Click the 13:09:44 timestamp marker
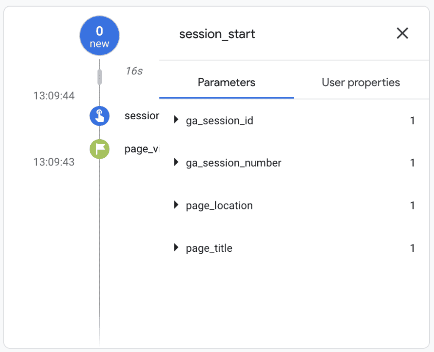Screen dimensions: 434x352 [x=53, y=96]
